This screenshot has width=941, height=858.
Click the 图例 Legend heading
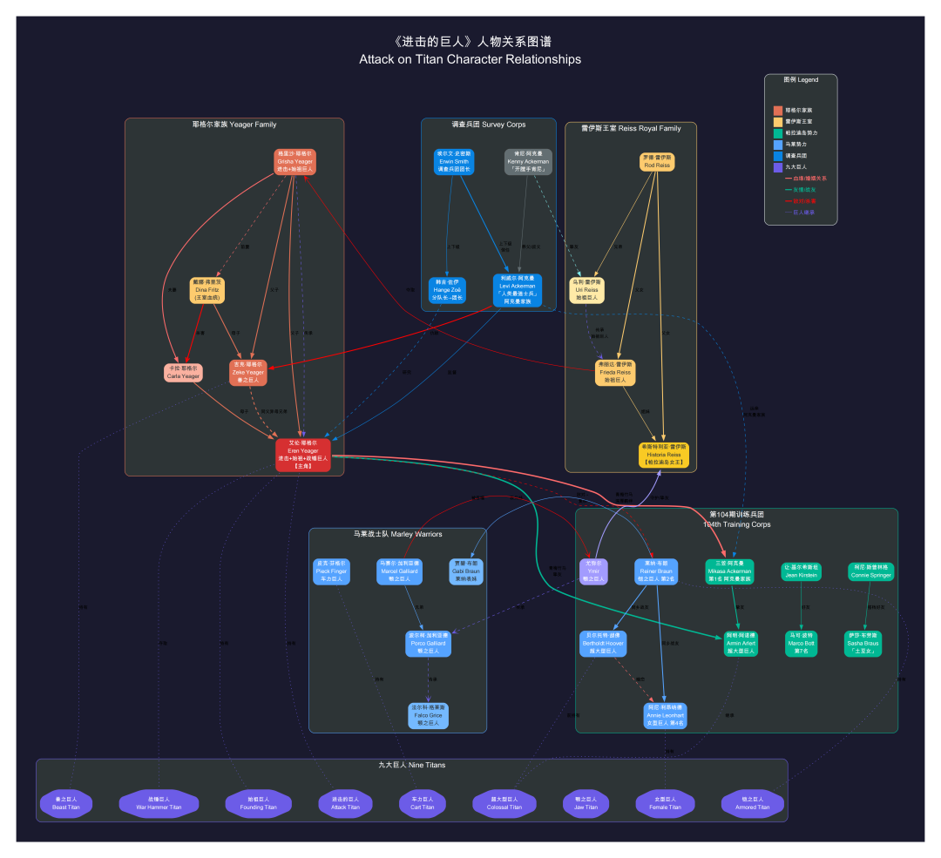tap(801, 79)
